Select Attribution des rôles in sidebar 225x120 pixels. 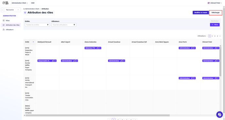click(11, 25)
